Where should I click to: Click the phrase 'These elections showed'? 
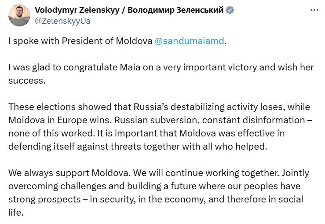[x=60, y=107]
